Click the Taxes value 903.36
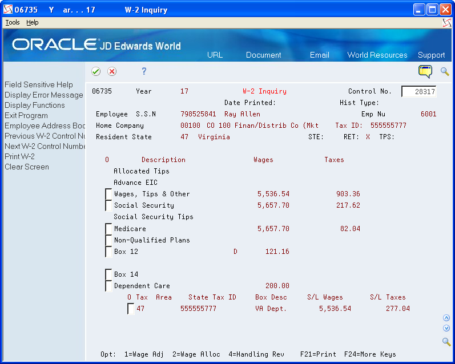Image resolution: width=455 pixels, height=364 pixels. [x=348, y=194]
